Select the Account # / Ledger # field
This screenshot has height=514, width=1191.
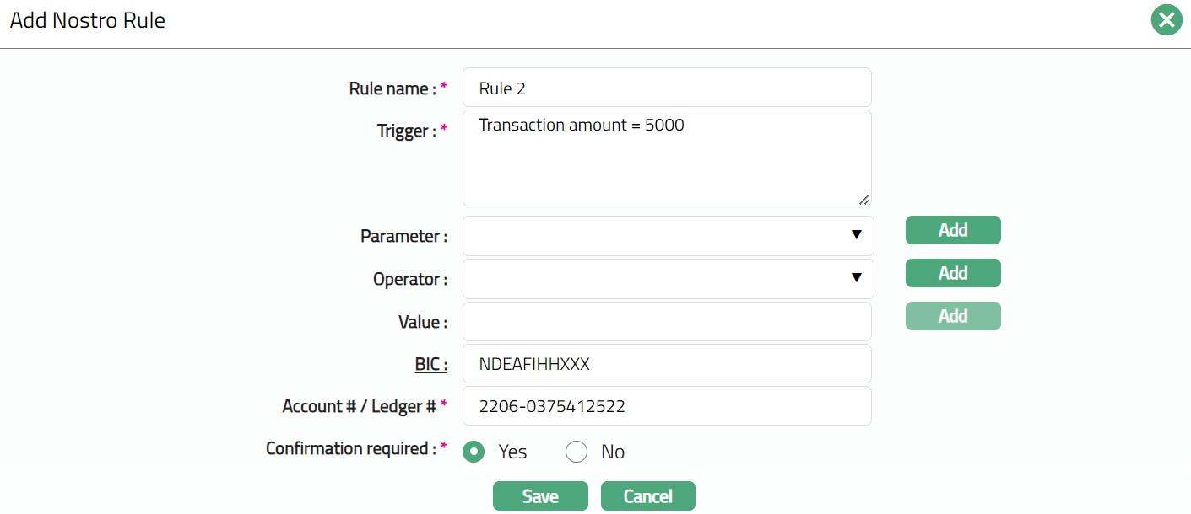coord(666,406)
